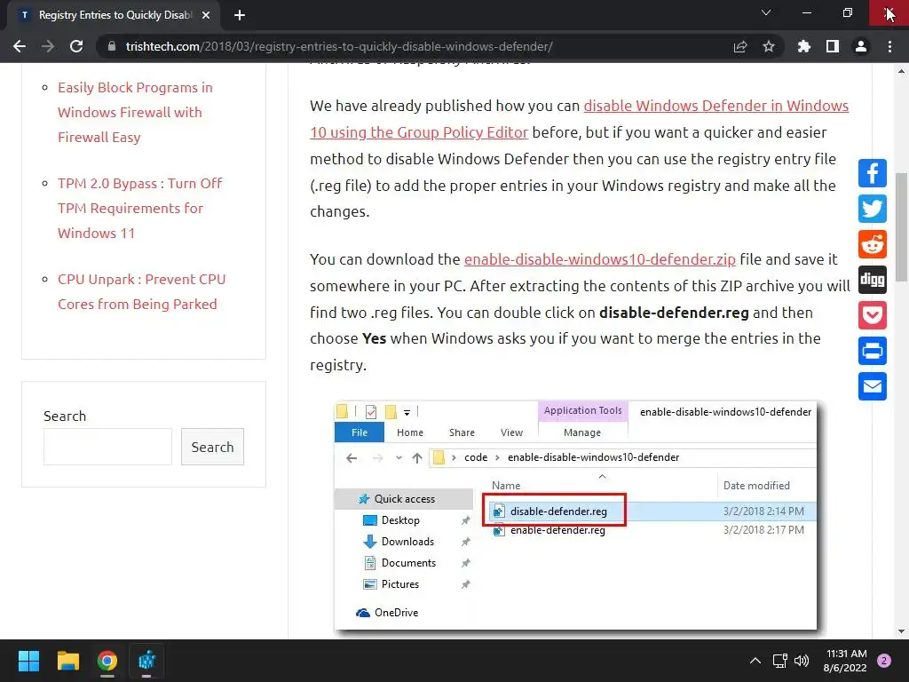
Task: Minimize the Chrome window
Action: tap(806, 12)
